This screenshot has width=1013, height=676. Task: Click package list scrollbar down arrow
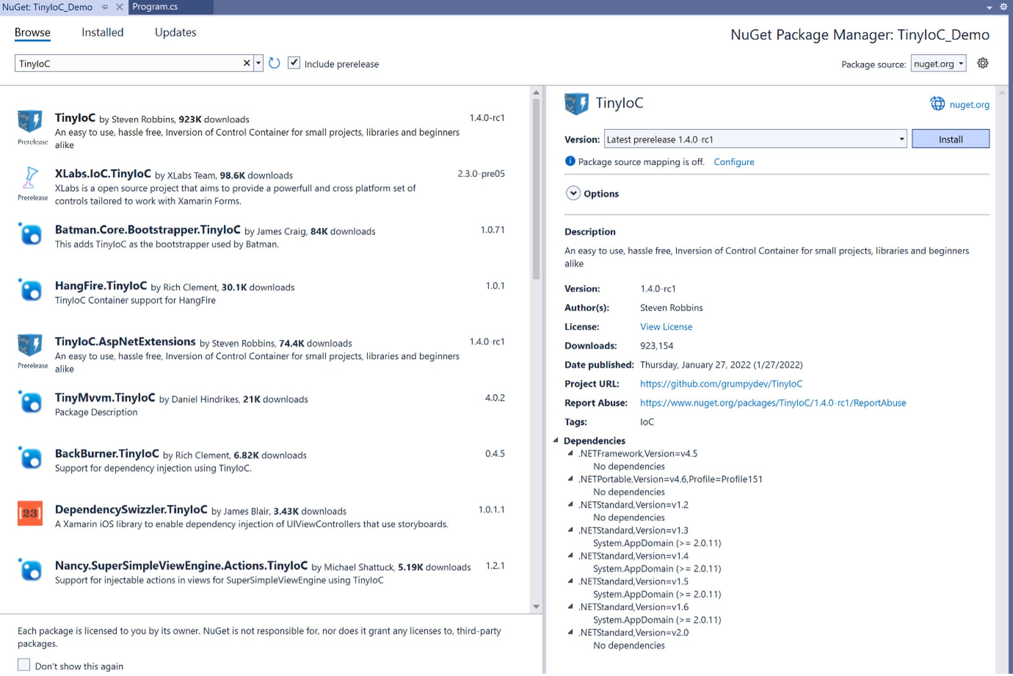(536, 607)
